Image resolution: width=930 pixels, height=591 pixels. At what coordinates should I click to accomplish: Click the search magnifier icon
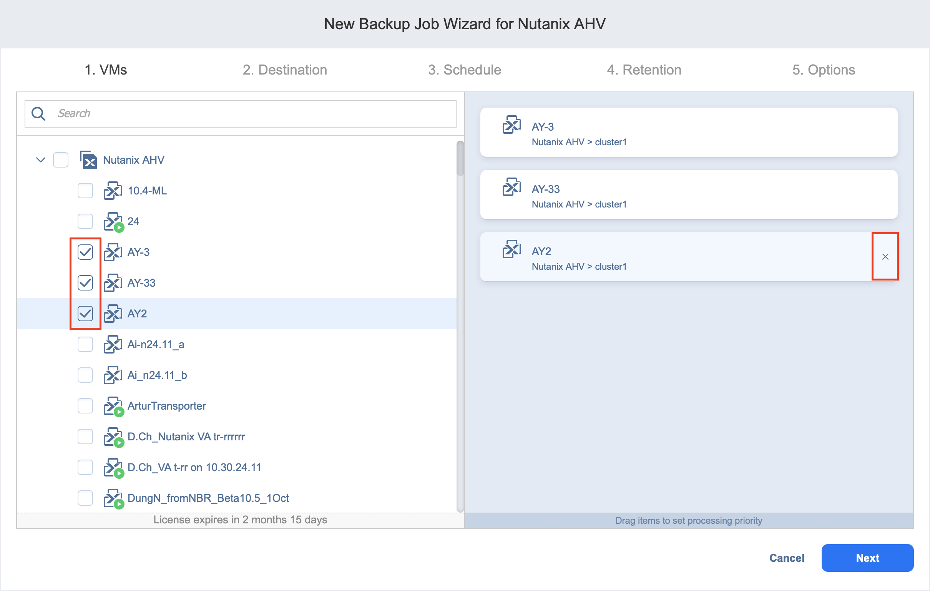[38, 114]
